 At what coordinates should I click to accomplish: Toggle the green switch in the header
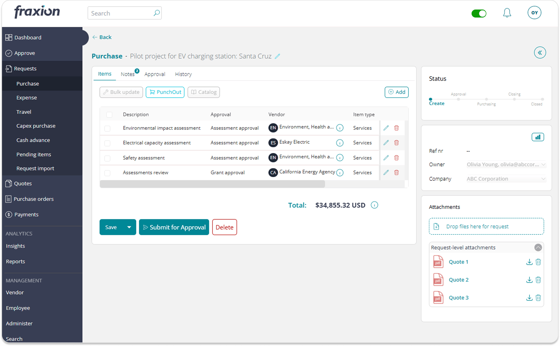pyautogui.click(x=479, y=13)
